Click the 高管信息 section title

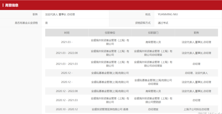(x=12, y=5)
